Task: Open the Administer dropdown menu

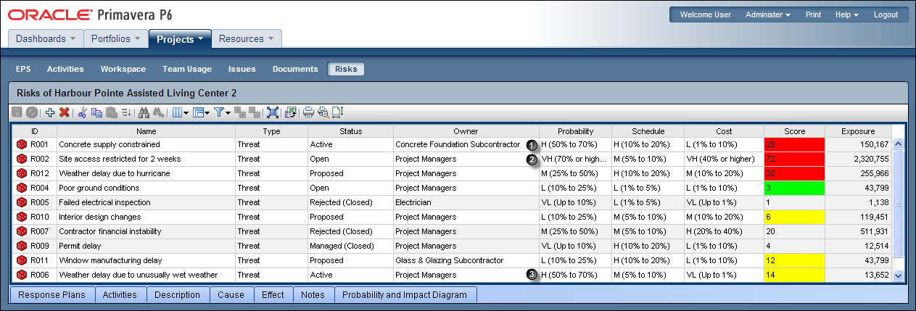Action: click(x=768, y=14)
